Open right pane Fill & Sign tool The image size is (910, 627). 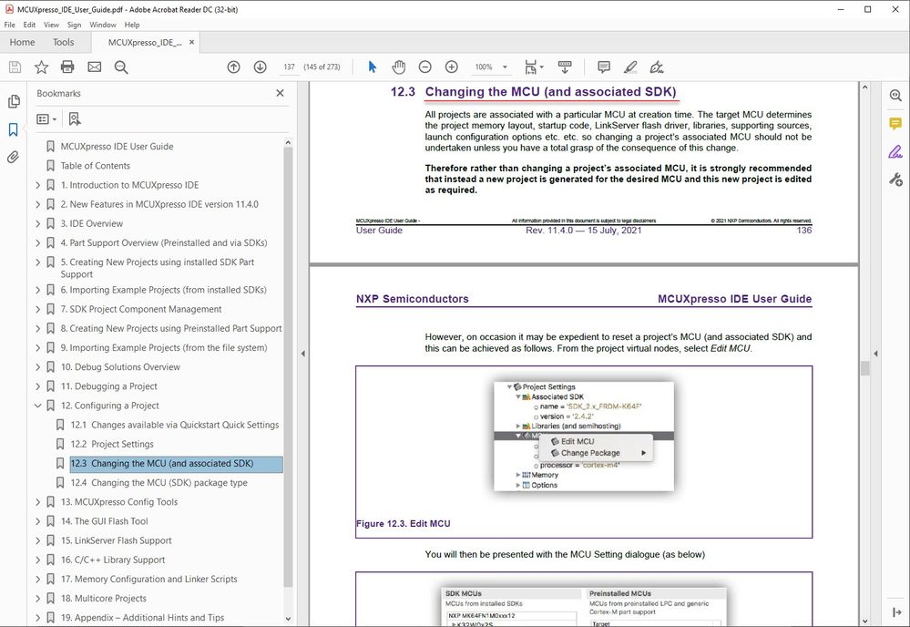pos(895,151)
